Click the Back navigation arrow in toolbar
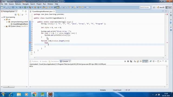Viewport: 173px width, 97px height. 83,7
